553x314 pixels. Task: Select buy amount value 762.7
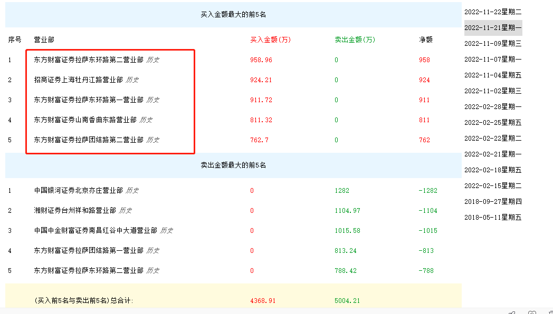click(259, 141)
